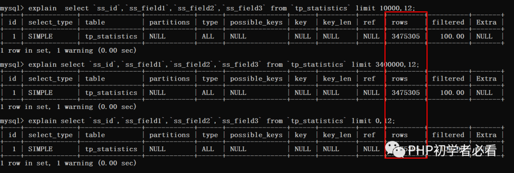Select ALL type value in limit 3400000 result
The width and height of the screenshot is (514, 173).
(208, 93)
